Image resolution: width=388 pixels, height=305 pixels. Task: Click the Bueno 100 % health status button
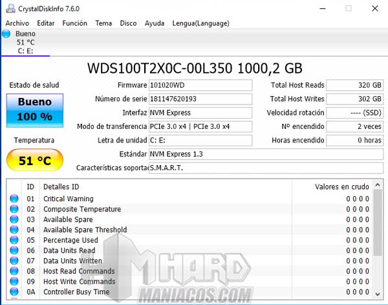(35, 110)
